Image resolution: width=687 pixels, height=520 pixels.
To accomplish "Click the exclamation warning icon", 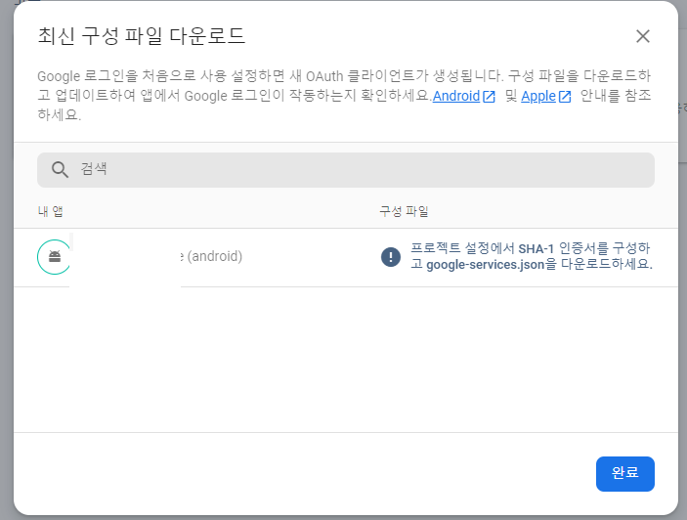I will pos(390,257).
